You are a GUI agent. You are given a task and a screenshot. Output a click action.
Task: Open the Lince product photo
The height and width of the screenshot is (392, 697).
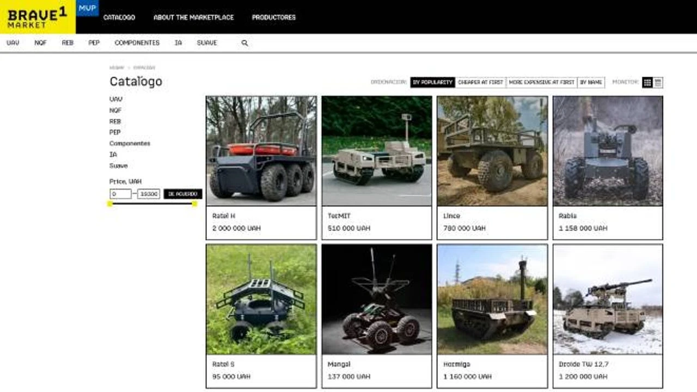pyautogui.click(x=492, y=151)
